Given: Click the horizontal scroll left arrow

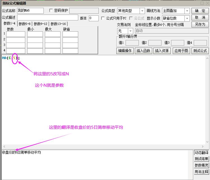Looking at the screenshot, I should (4, 146).
